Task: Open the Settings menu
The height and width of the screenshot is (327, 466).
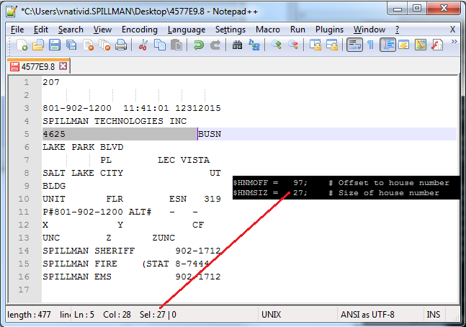Action: 230,30
